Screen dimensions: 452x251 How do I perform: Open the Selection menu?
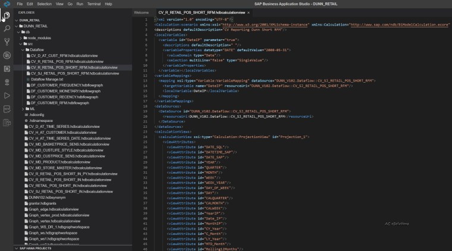44,4
